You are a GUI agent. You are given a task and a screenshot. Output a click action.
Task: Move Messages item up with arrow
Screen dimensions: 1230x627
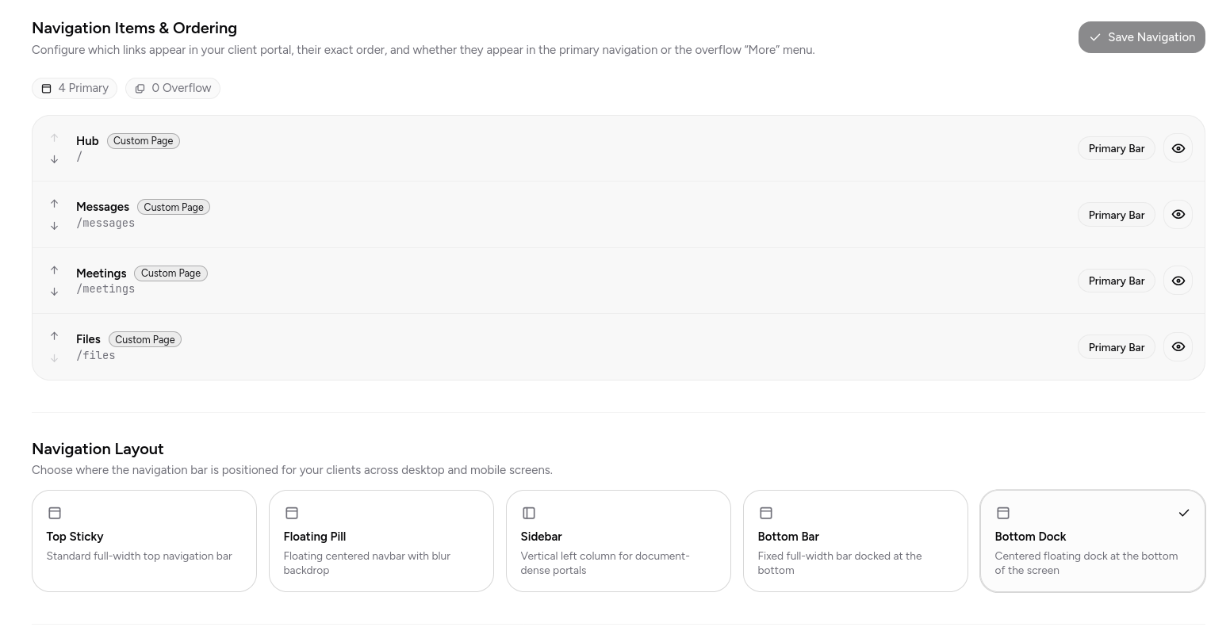[x=54, y=204]
